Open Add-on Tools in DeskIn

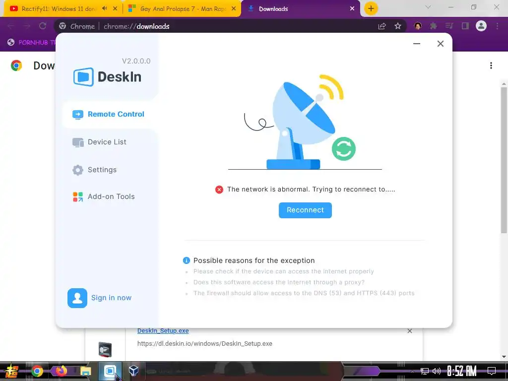(x=103, y=196)
